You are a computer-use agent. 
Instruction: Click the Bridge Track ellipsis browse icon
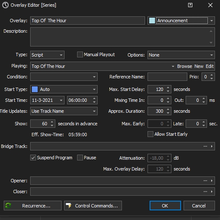tap(205, 146)
